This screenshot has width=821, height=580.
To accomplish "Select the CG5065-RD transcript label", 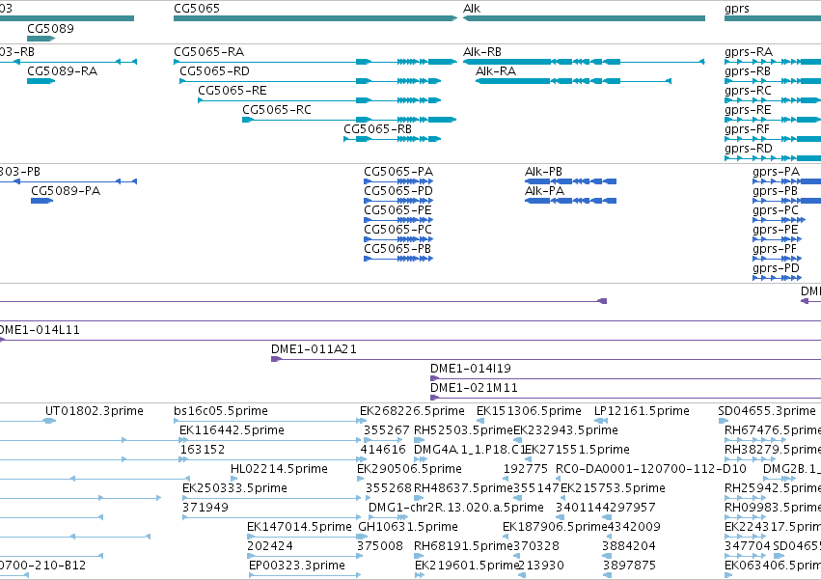I will (215, 71).
